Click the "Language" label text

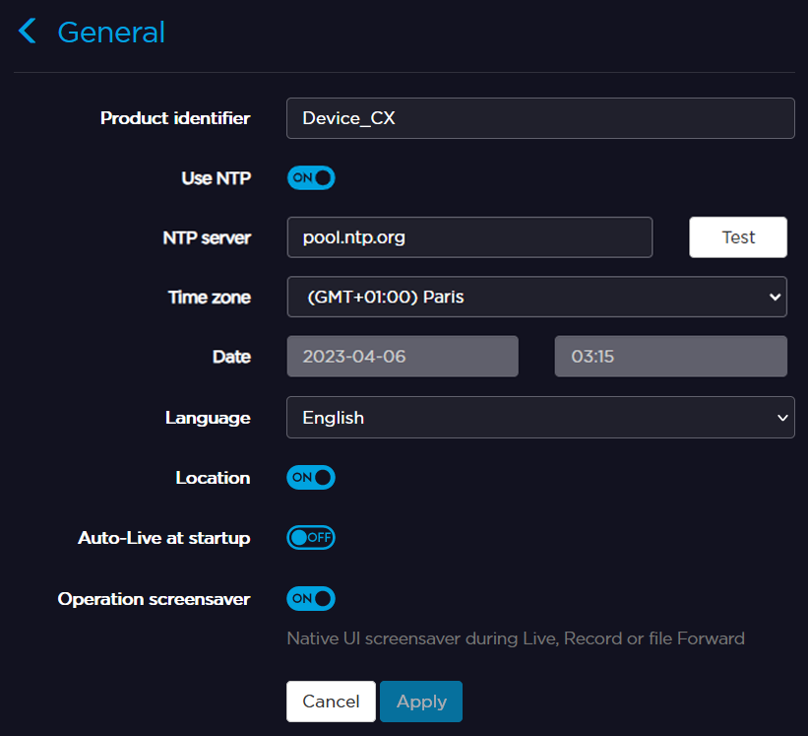click(x=208, y=418)
